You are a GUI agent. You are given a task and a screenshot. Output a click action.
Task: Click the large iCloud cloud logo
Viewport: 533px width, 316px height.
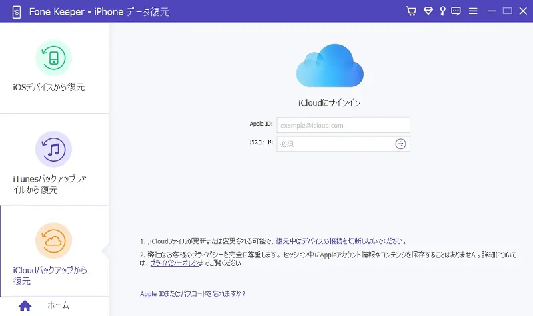(330, 65)
